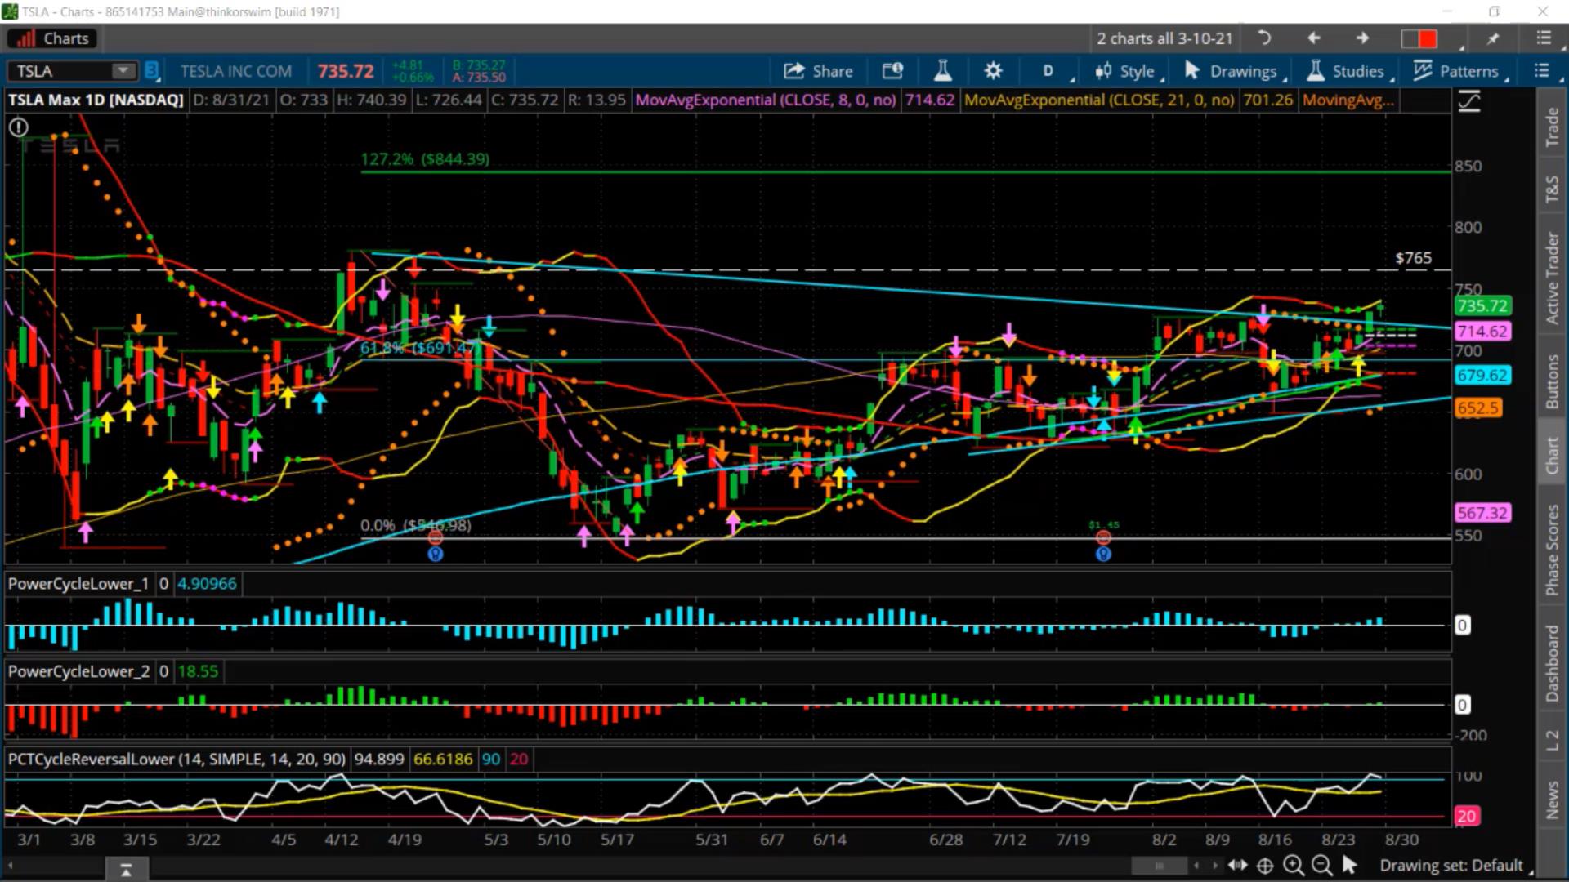Viewport: 1569px width, 882px height.
Task: Click the bottom-left collapse arrow button
Action: (x=126, y=870)
